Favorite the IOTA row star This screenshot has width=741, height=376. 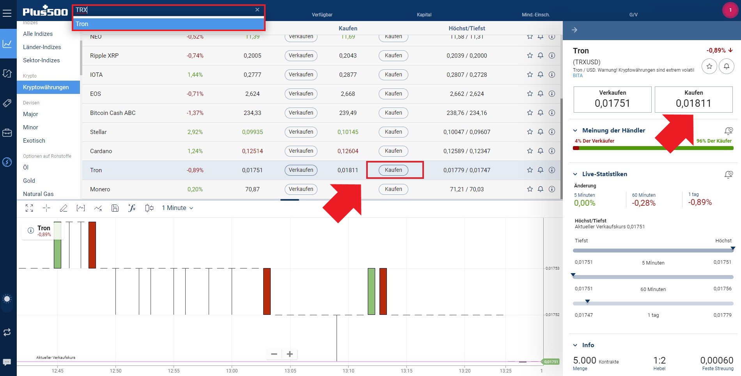530,75
